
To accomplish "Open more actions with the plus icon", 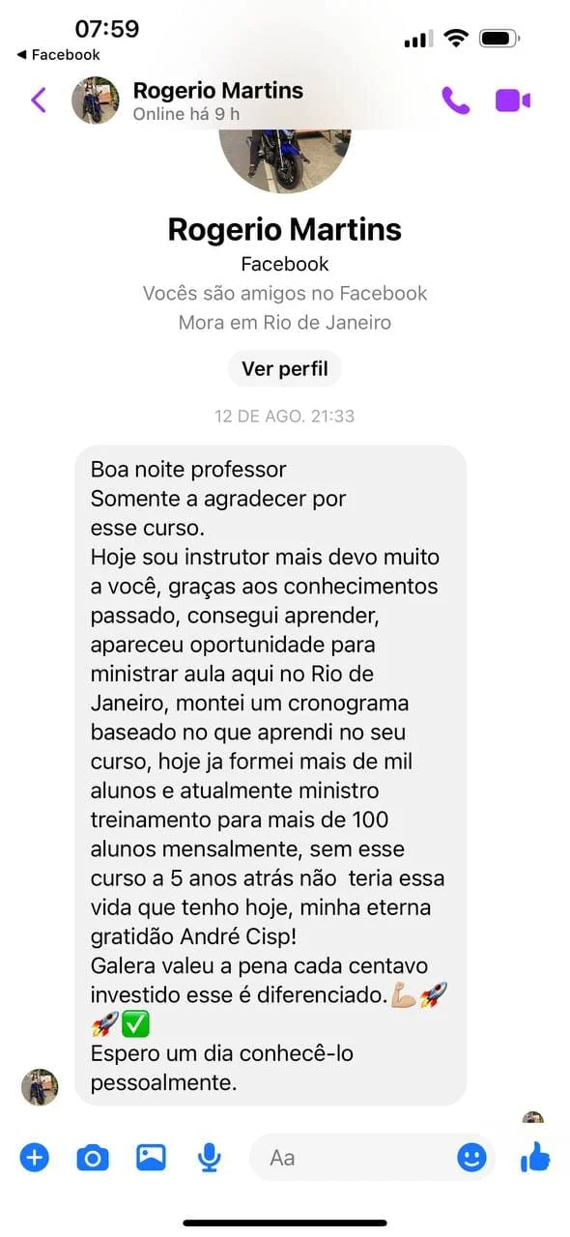I will (34, 1157).
